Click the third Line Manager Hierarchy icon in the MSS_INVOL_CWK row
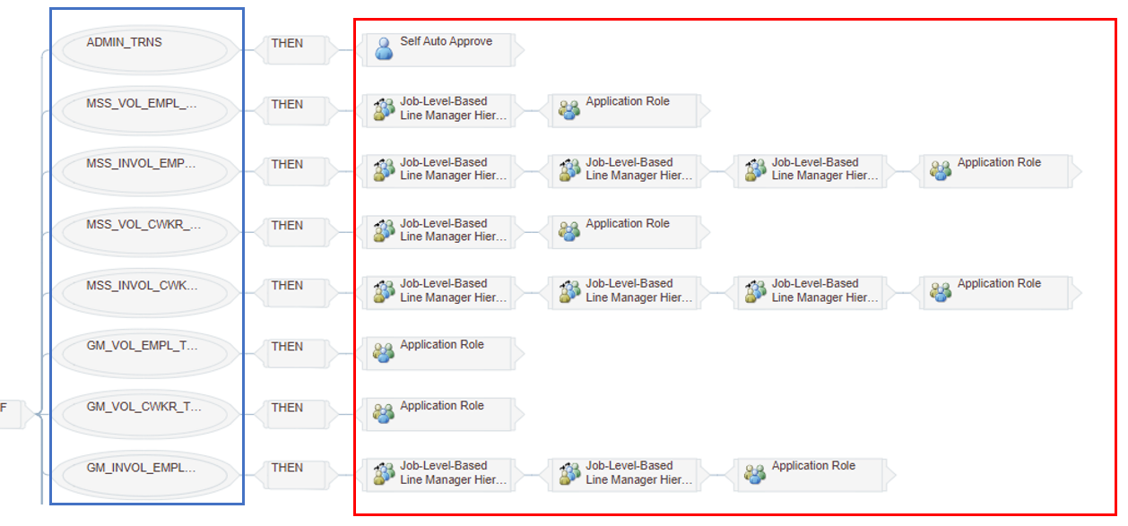Image resolution: width=1128 pixels, height=526 pixels. (755, 291)
